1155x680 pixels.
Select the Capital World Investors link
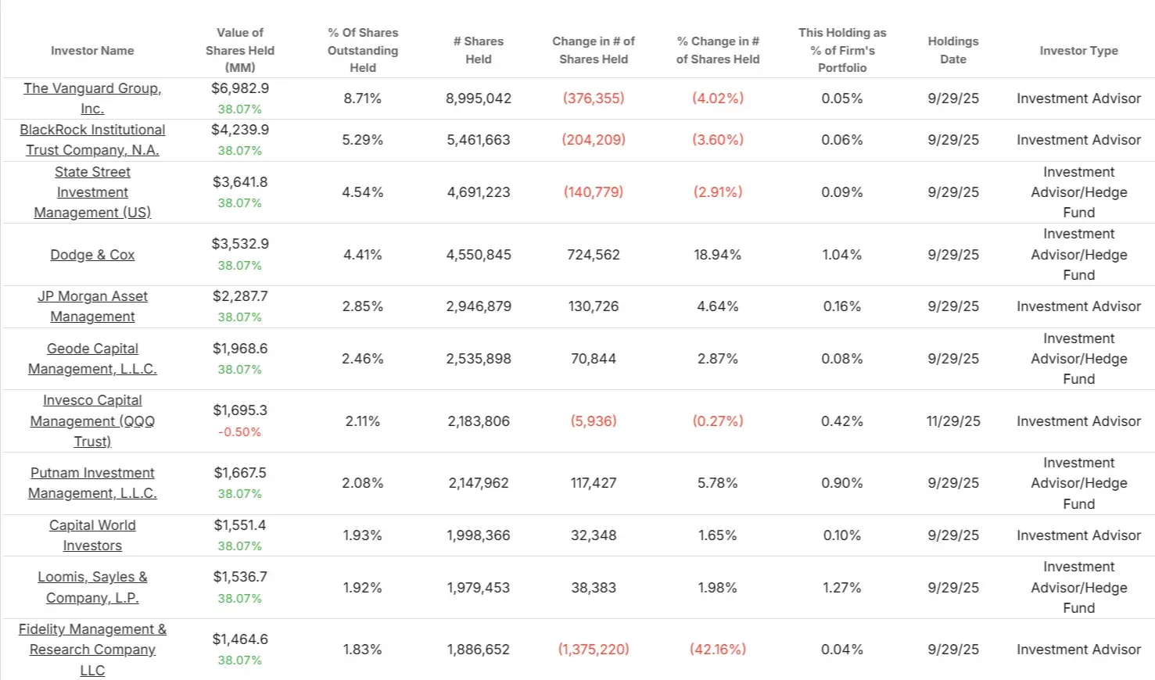coord(92,535)
